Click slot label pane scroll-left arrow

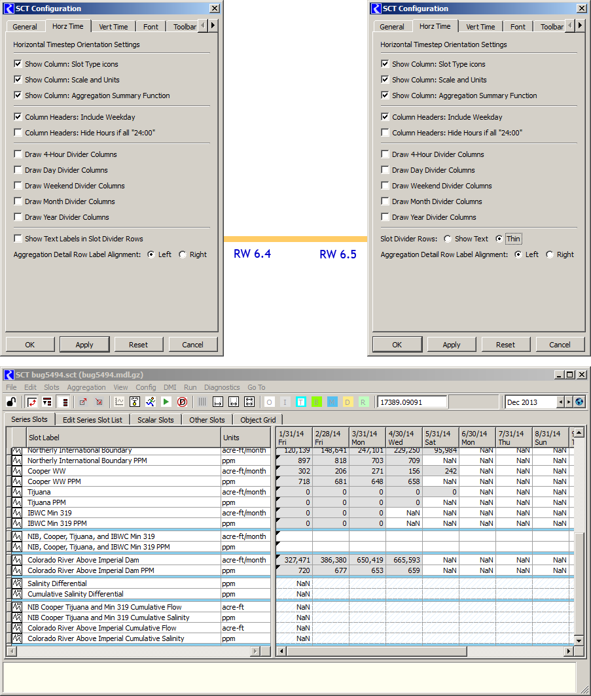[11, 651]
